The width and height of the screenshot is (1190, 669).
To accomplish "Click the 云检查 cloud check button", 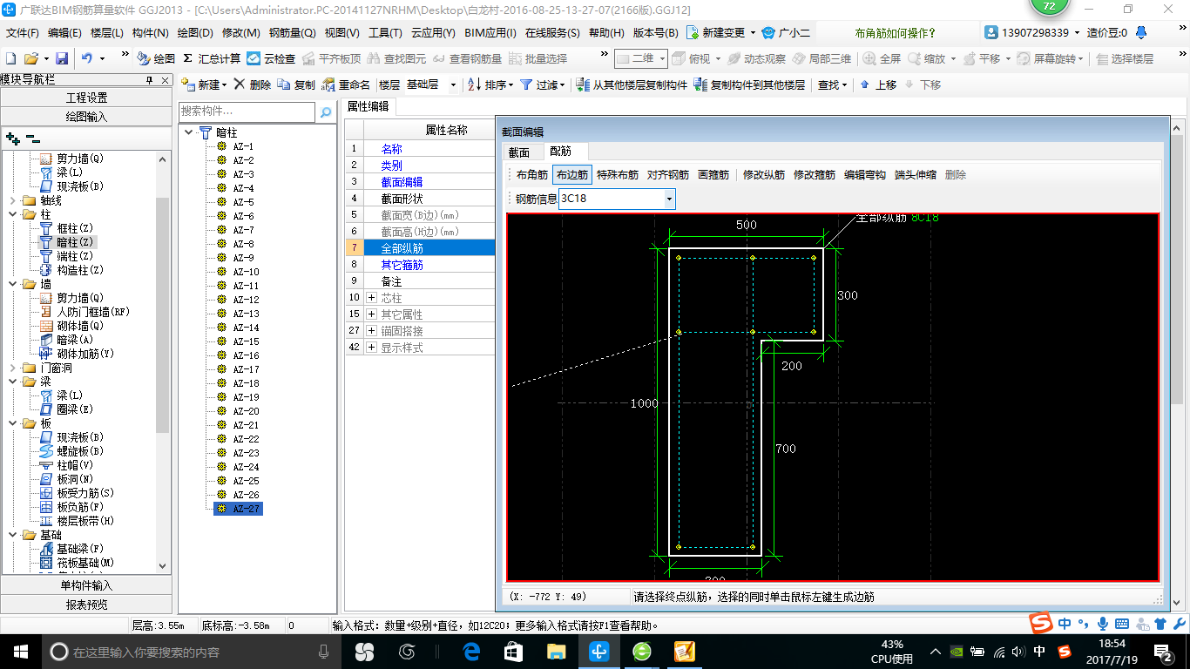I will click(271, 58).
